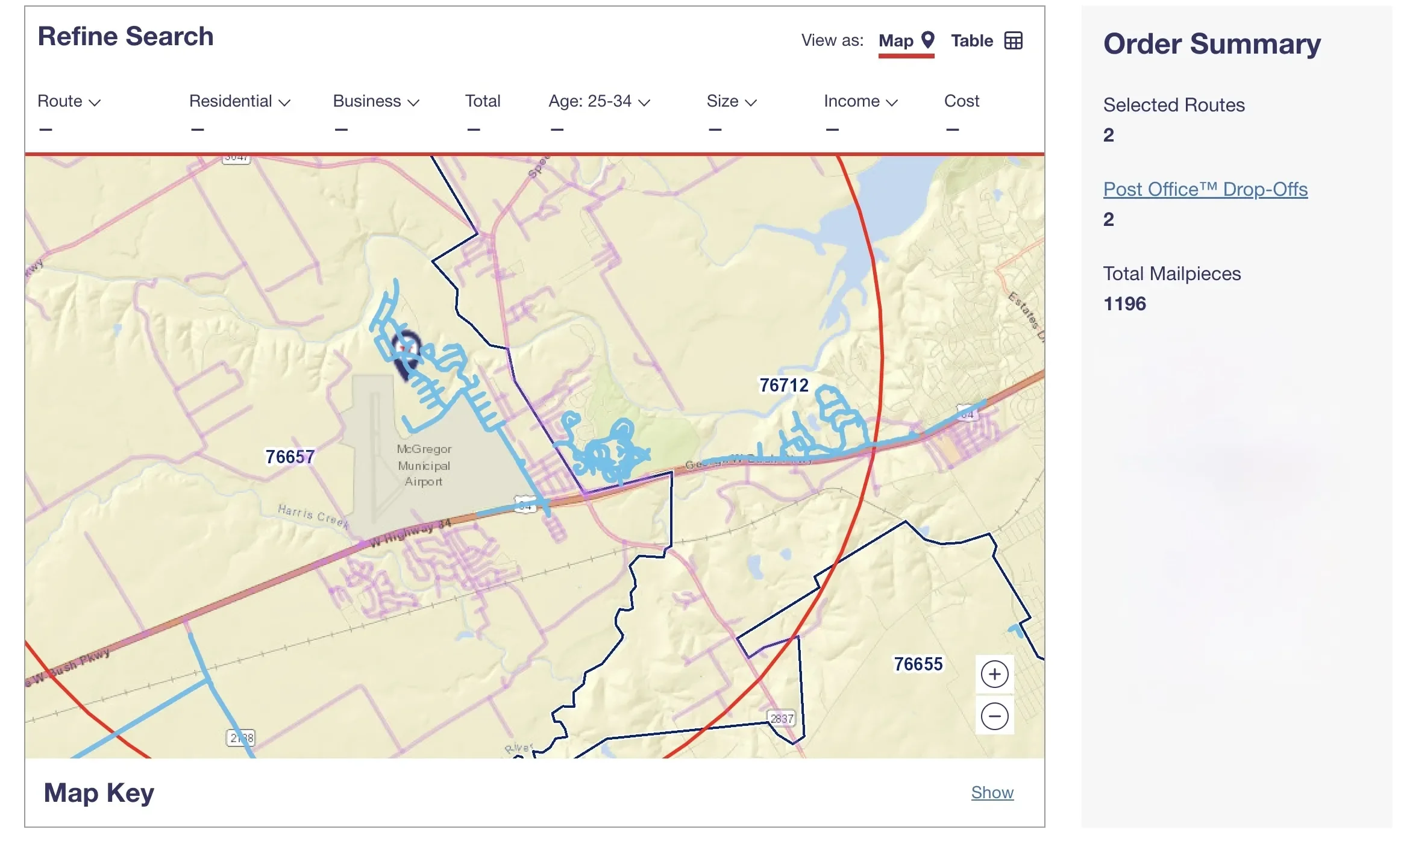
Task: Expand the Size filter dropdown
Action: (732, 101)
